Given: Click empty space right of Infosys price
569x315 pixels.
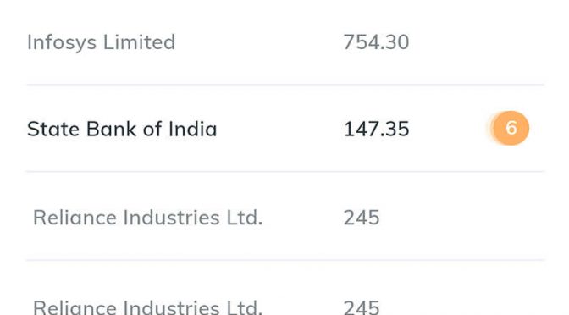Looking at the screenshot, I should (475, 42).
